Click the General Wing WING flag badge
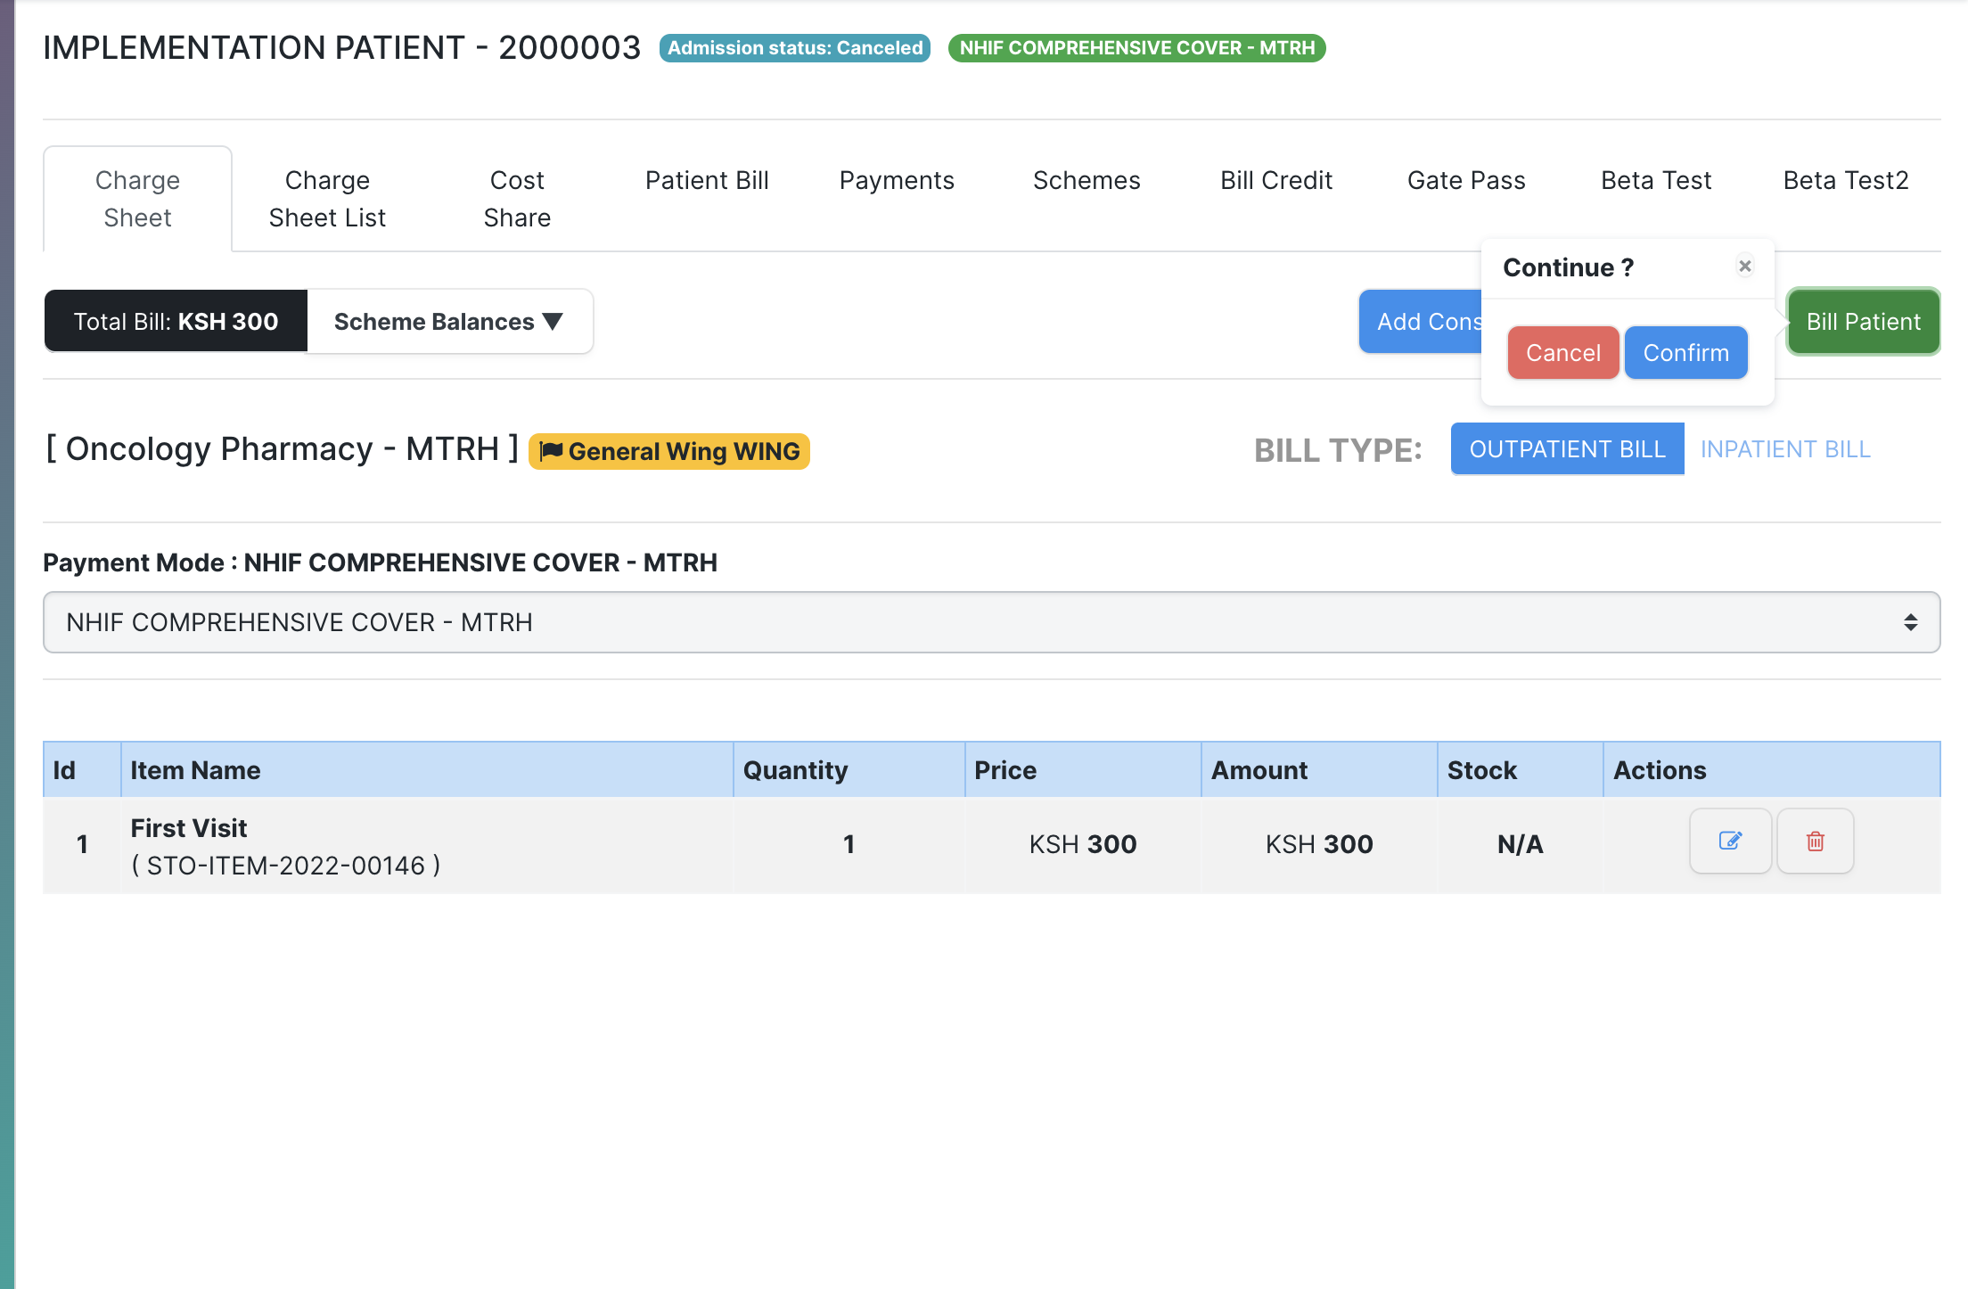The height and width of the screenshot is (1289, 1968). point(669,451)
